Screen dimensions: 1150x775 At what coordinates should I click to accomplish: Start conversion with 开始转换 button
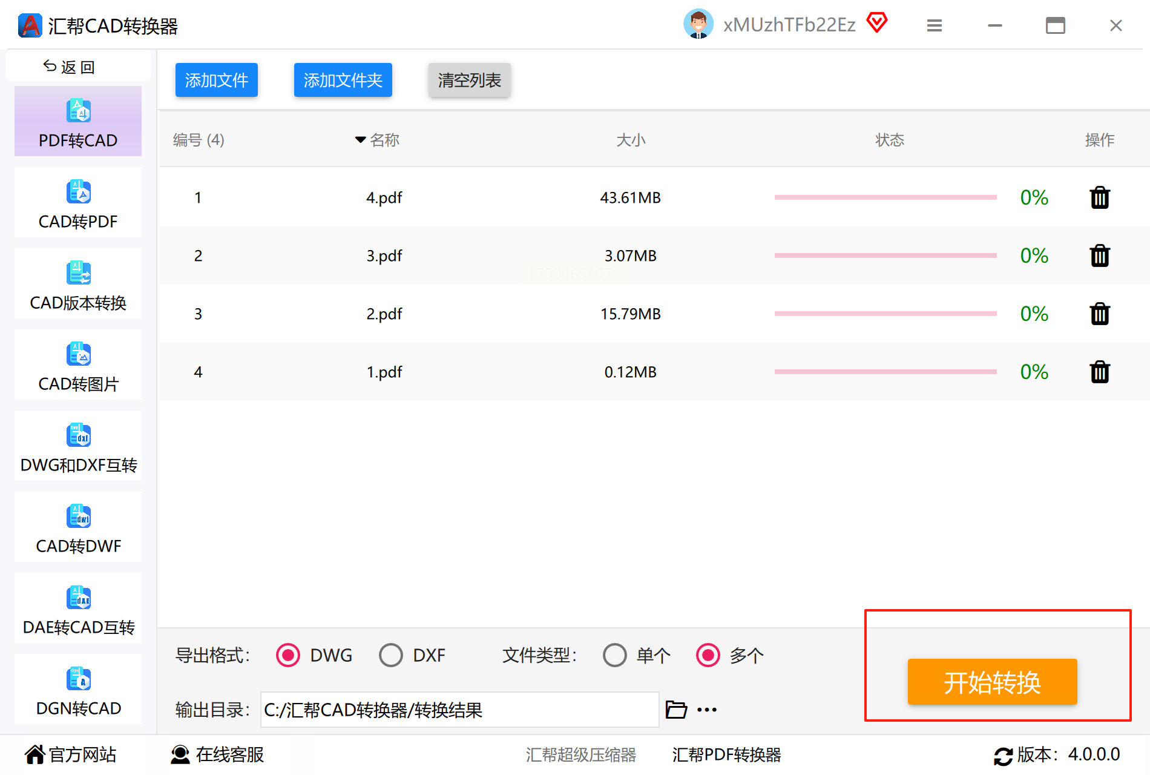point(992,682)
